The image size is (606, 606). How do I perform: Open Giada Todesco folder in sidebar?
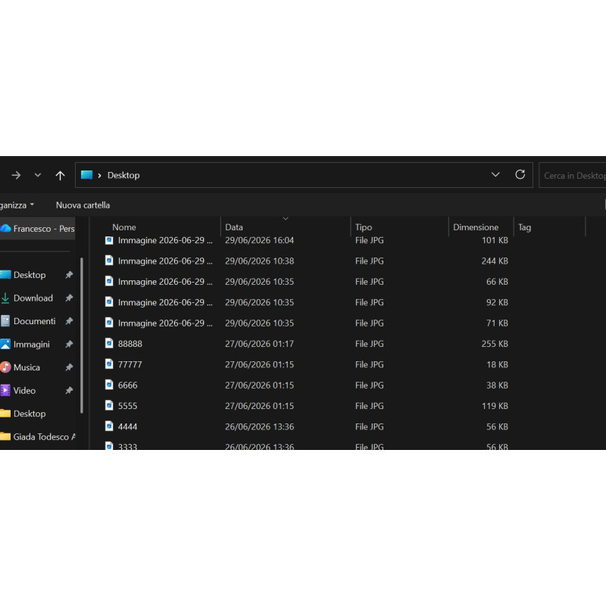[37, 437]
